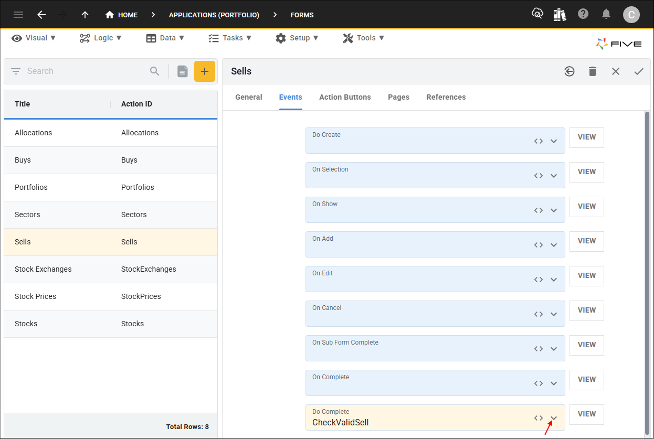Image resolution: width=654 pixels, height=439 pixels.
Task: Select the Buys row
Action: [x=111, y=160]
